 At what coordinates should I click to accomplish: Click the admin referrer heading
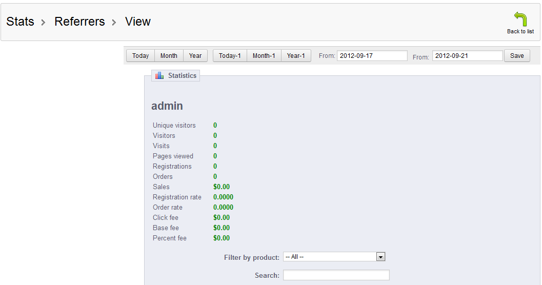pyautogui.click(x=167, y=106)
